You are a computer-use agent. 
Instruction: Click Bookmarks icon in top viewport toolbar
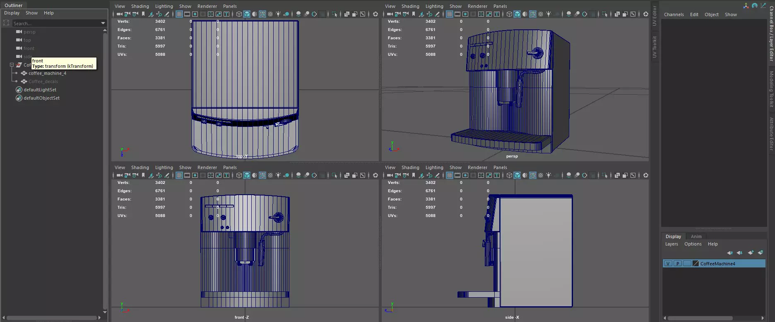click(143, 14)
